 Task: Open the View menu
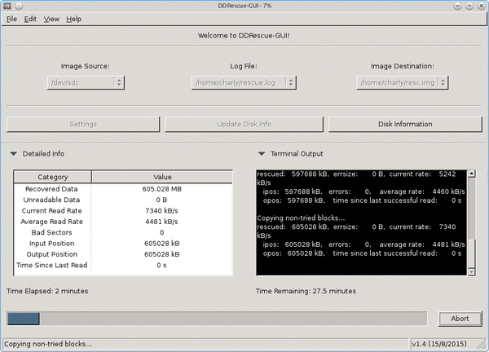(x=51, y=19)
